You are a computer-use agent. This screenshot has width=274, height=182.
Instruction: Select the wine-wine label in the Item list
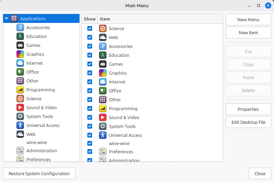[119, 143]
